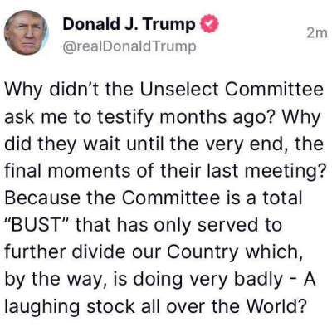Click the line "final moments of their last meeting?"
This screenshot has height=332, width=332.
click(x=164, y=171)
